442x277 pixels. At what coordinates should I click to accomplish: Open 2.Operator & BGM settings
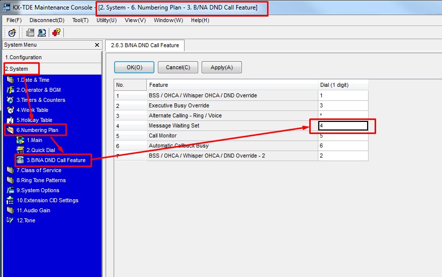[38, 90]
